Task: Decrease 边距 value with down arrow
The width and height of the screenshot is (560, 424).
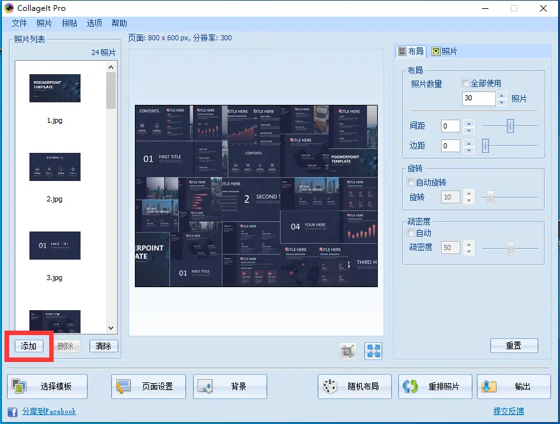Action: click(x=469, y=150)
